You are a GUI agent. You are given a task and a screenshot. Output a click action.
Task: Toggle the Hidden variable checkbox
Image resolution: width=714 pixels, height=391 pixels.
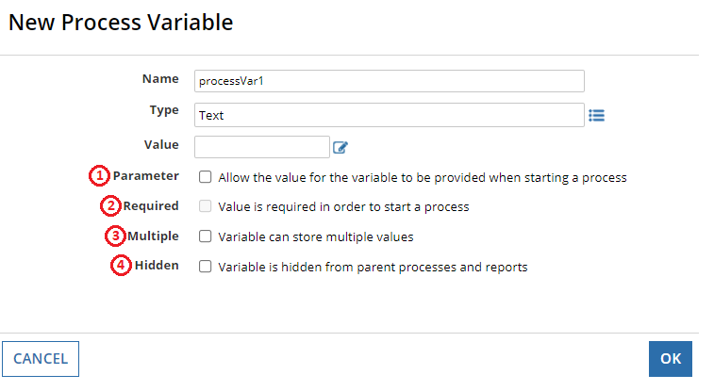click(x=205, y=267)
